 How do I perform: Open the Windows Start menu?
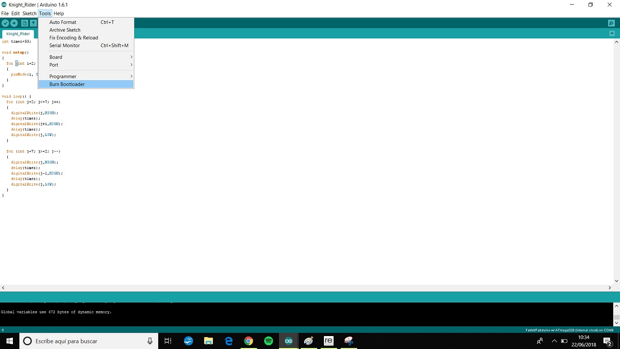pyautogui.click(x=9, y=341)
